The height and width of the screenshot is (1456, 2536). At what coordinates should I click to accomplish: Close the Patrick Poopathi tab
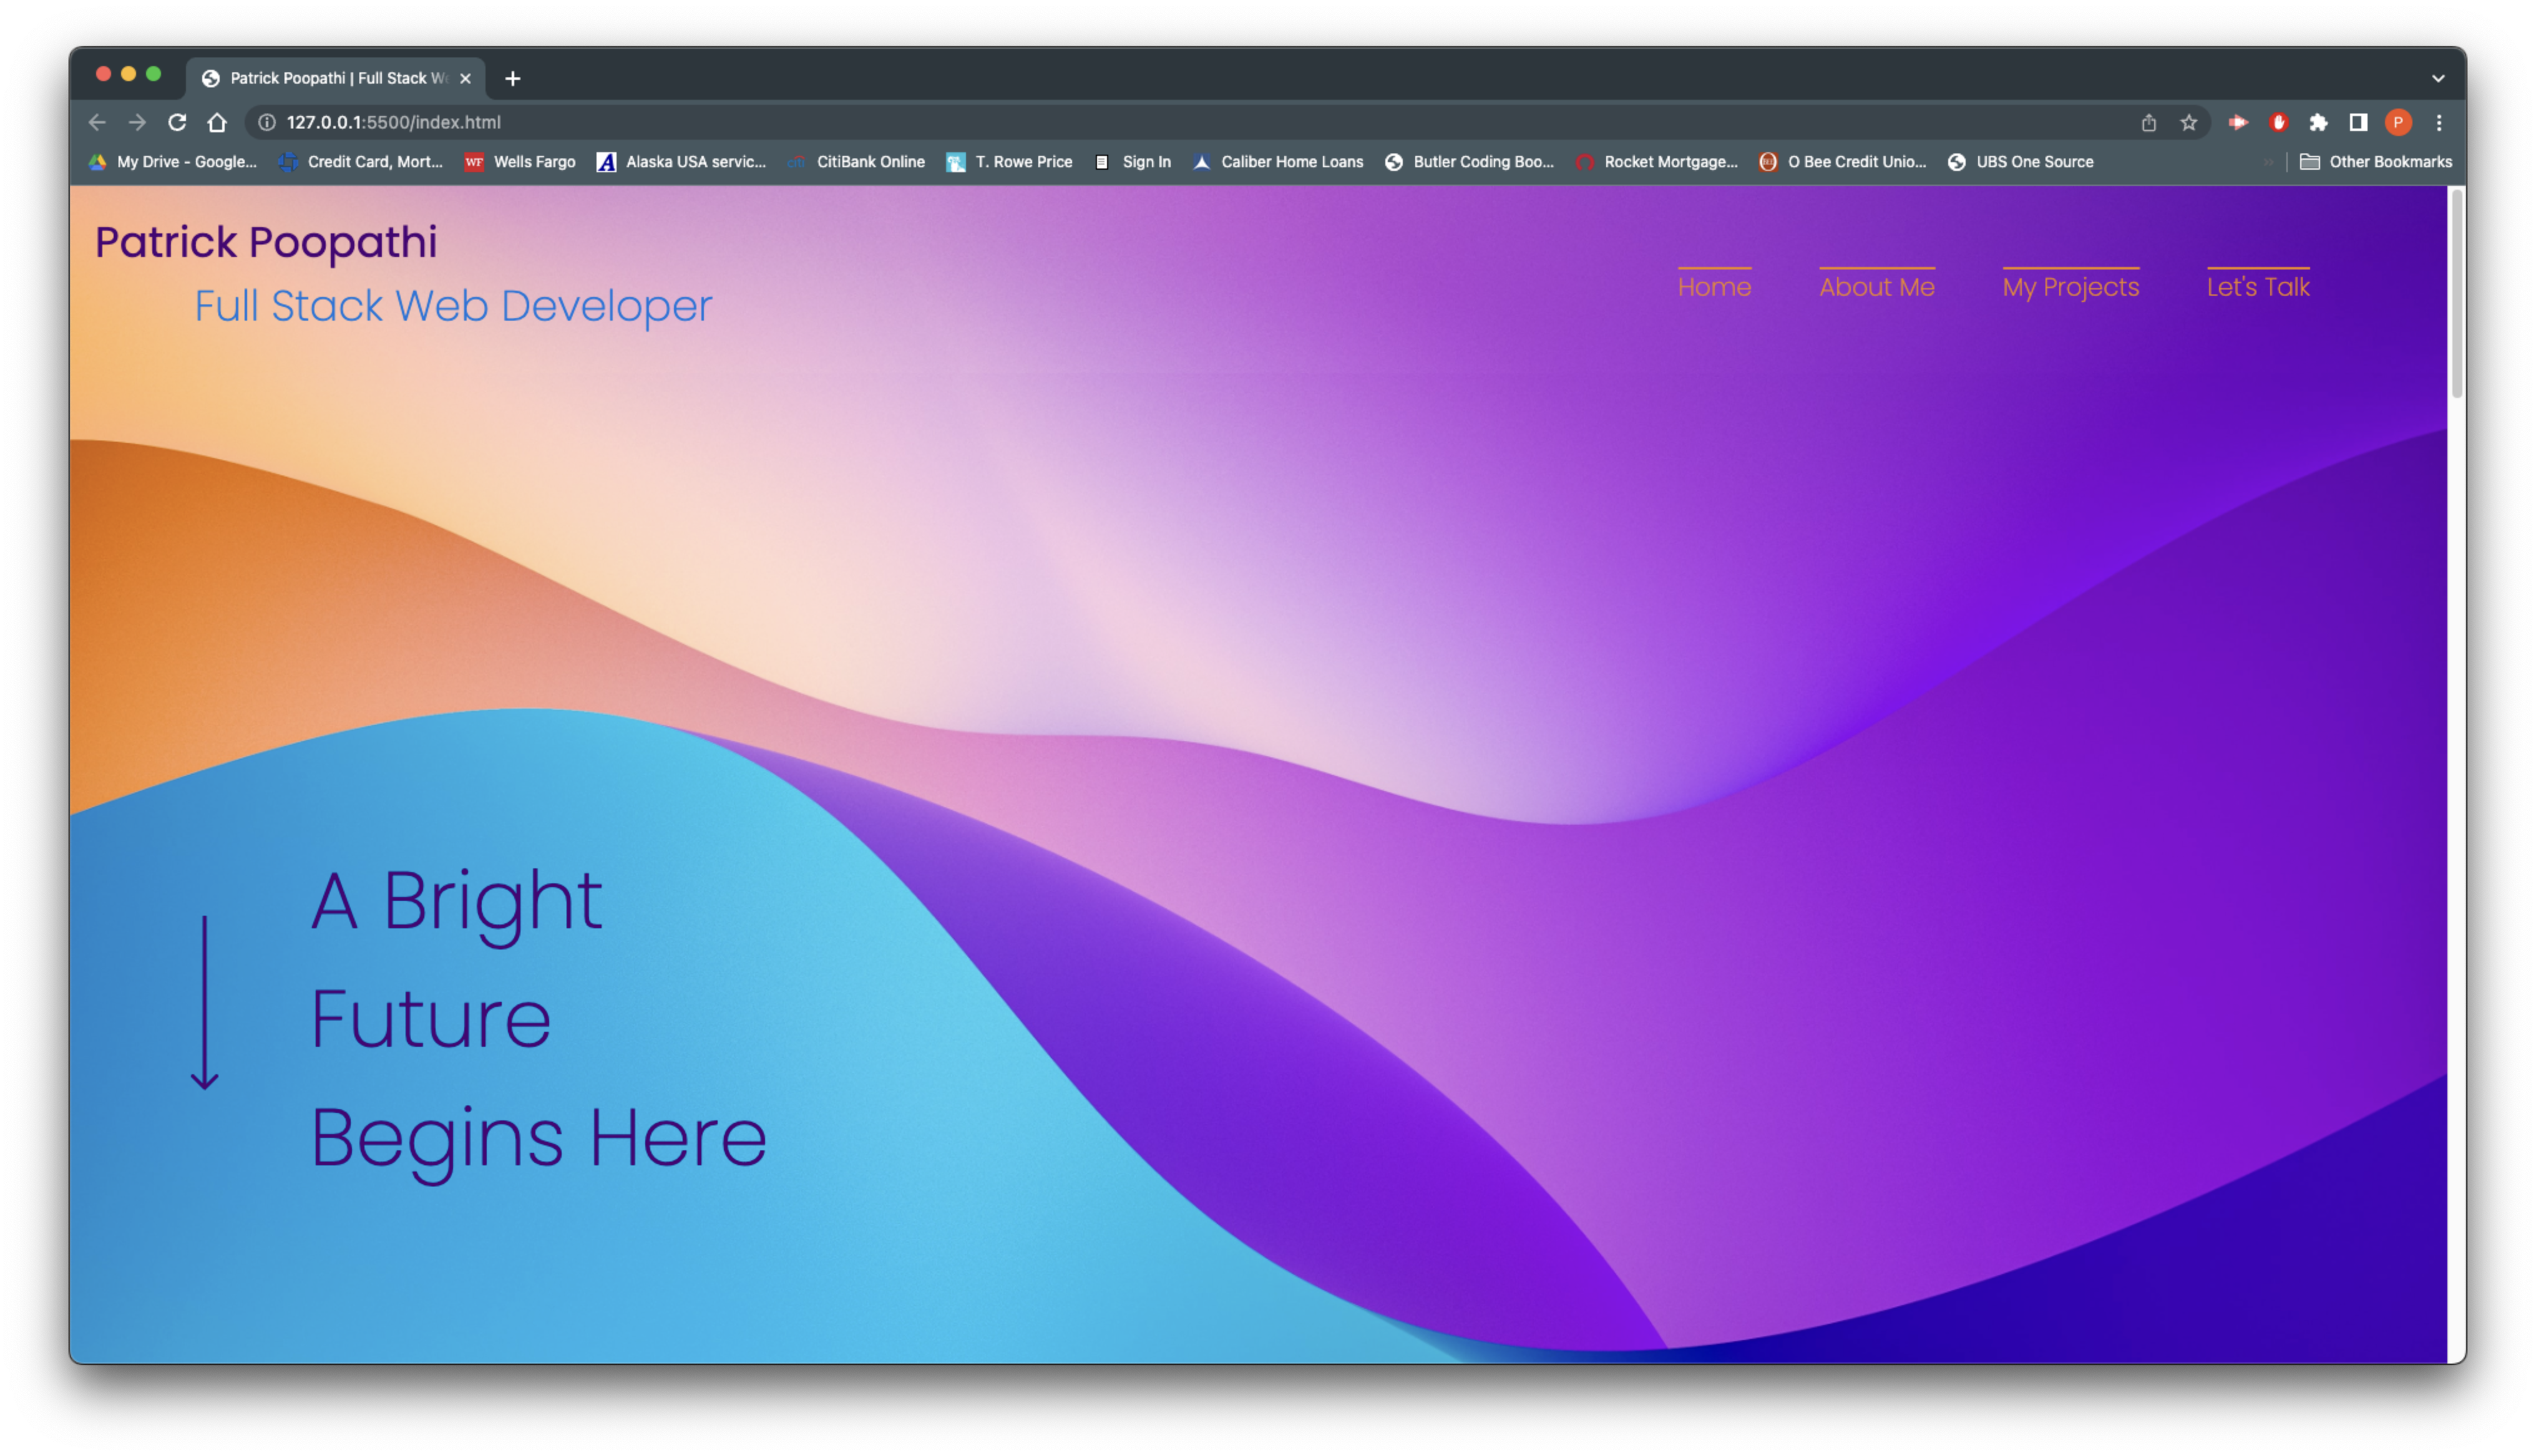click(465, 78)
